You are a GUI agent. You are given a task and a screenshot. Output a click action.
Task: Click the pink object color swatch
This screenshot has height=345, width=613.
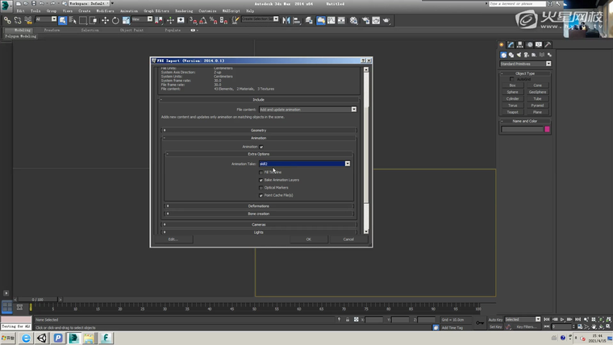tap(548, 129)
